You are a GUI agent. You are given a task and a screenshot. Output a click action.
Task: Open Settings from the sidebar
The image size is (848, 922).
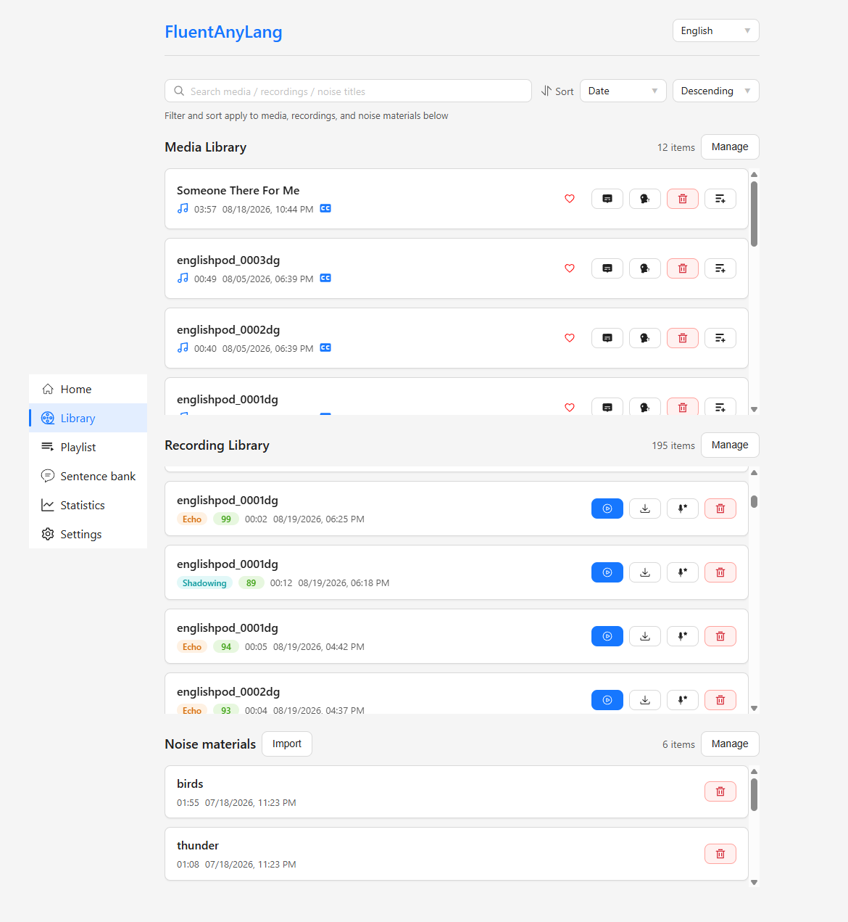coord(88,534)
